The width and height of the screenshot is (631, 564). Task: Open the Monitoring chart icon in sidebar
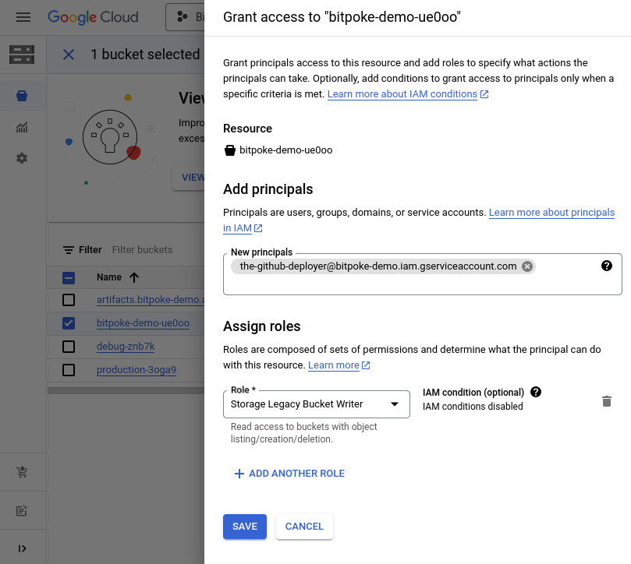[x=22, y=127]
